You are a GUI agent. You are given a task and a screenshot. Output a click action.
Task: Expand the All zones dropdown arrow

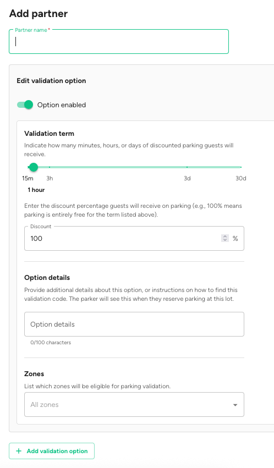pos(235,405)
